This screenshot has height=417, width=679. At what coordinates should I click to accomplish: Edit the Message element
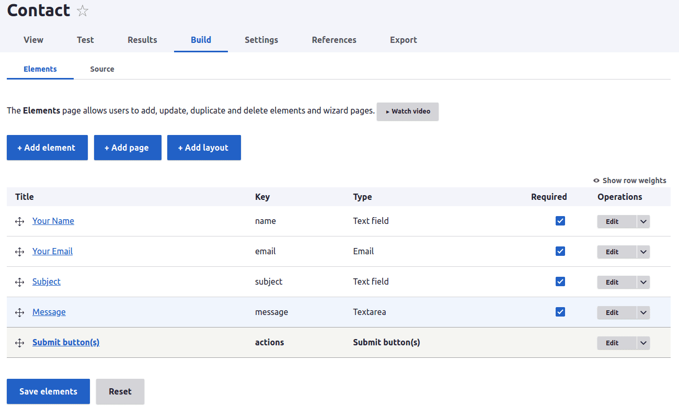click(x=617, y=312)
